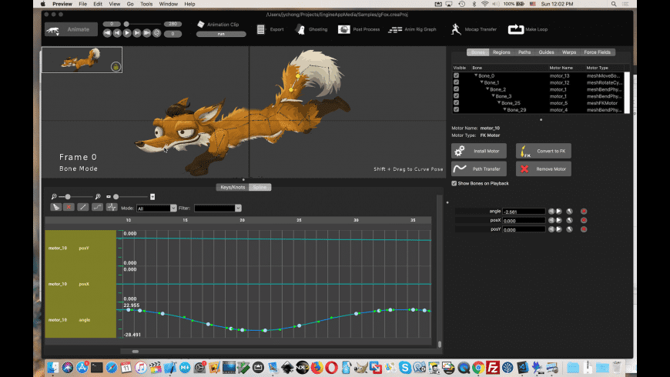Click the vertical scale slider knob
670x377 pixels.
tap(116, 197)
